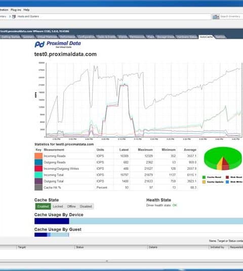Image resolution: width=243 pixels, height=271 pixels.
Task: Click the Details column header in tasks pane
Action: 153,247
